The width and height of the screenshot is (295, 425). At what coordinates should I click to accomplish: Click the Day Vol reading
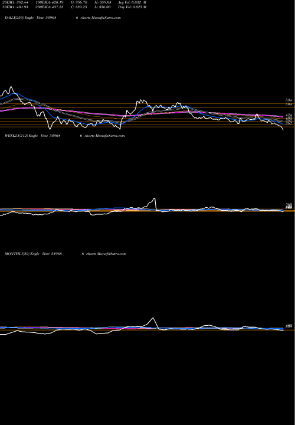[x=132, y=7]
